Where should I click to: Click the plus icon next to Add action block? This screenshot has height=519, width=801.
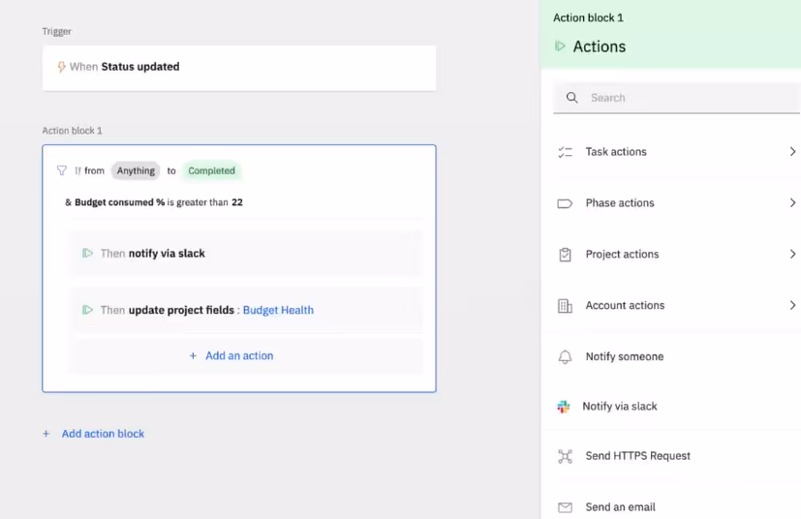(46, 434)
